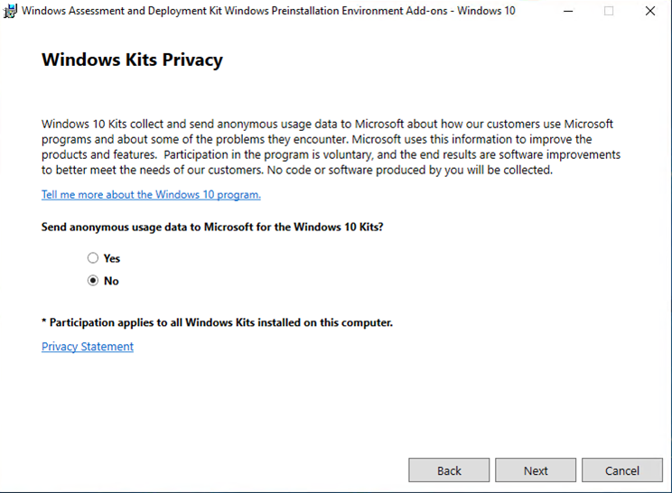672x493 pixels.
Task: Click the usage data description paragraph
Action: (331, 147)
